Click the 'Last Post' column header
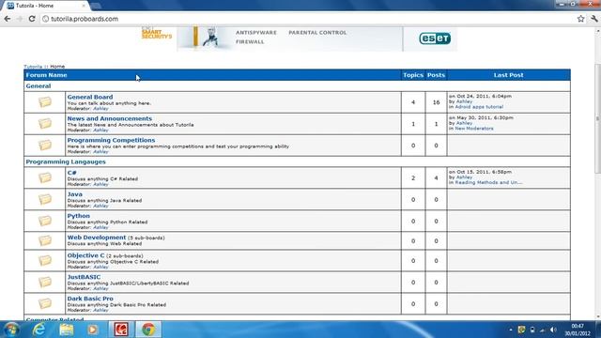 (x=508, y=75)
